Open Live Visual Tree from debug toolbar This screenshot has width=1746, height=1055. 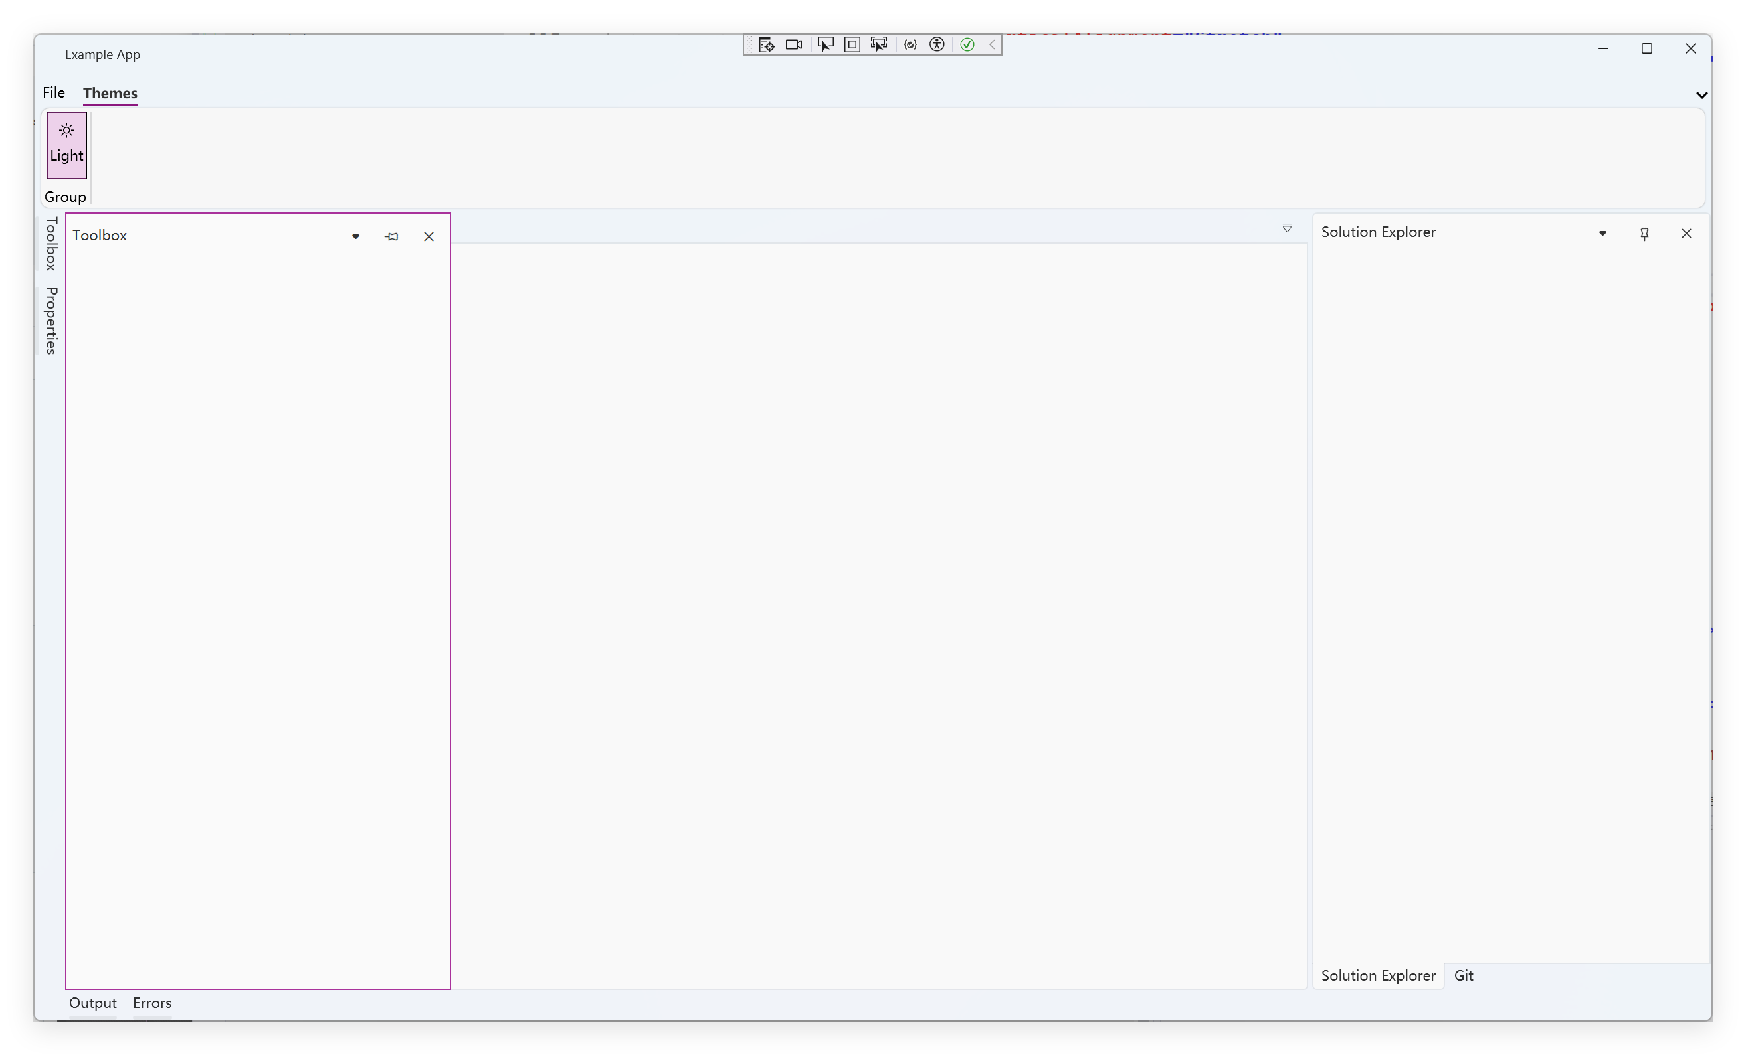766,44
